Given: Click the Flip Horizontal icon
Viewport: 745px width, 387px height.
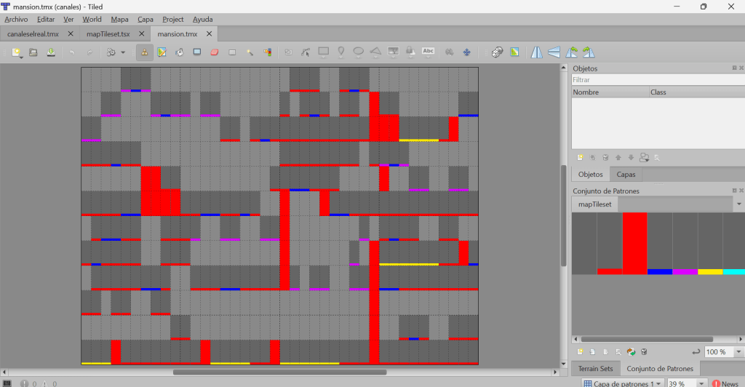Looking at the screenshot, I should [537, 52].
